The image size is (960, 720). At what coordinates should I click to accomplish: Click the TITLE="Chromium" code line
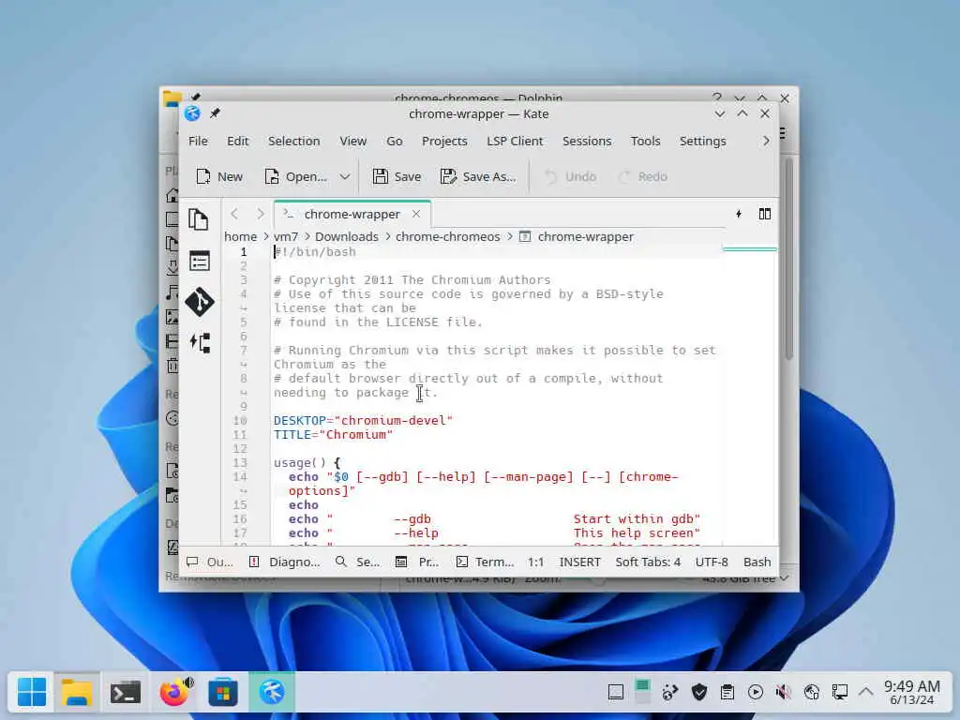tap(333, 435)
